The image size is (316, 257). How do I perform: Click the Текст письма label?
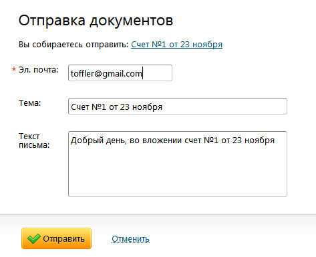[x=34, y=140]
